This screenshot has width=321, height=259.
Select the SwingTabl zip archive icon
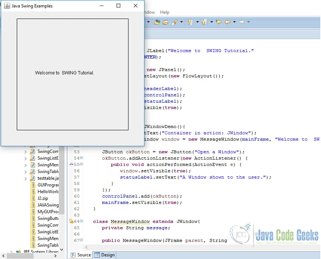pos(33,245)
